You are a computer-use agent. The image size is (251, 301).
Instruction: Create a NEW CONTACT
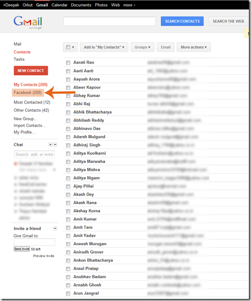click(31, 71)
